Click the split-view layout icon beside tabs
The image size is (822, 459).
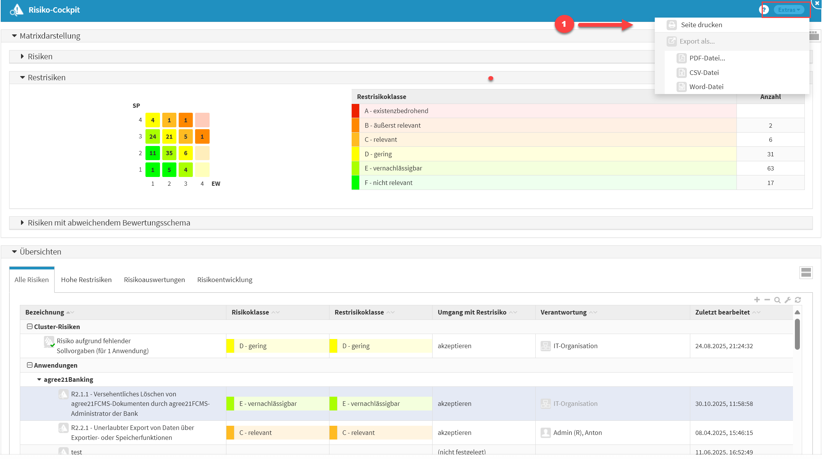pos(806,272)
